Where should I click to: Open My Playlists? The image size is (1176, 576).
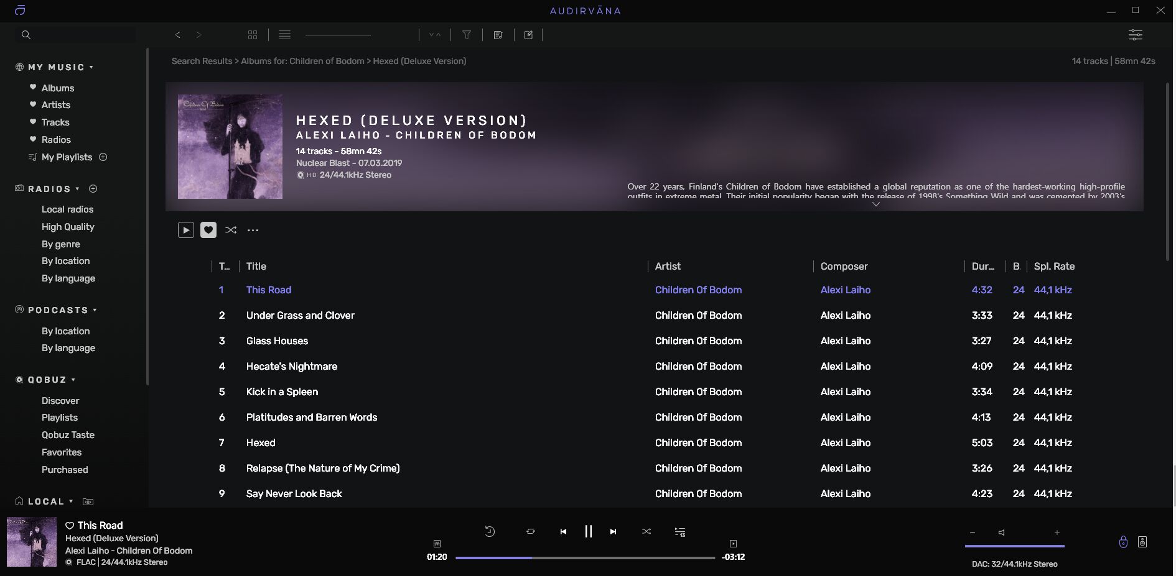click(x=67, y=157)
